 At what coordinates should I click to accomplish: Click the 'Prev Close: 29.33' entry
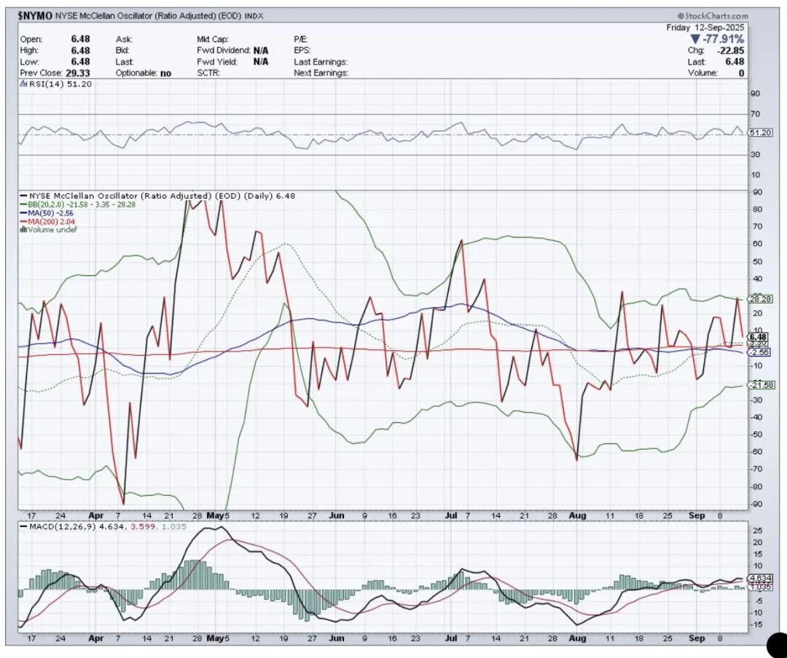point(55,74)
